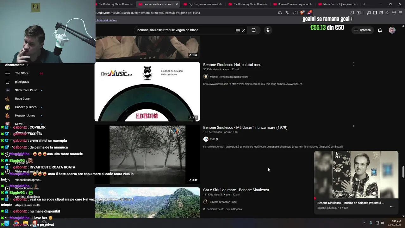
Task: Click taskbar network display icon
Action: tap(377, 223)
